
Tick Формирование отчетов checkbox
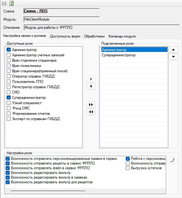(8, 114)
